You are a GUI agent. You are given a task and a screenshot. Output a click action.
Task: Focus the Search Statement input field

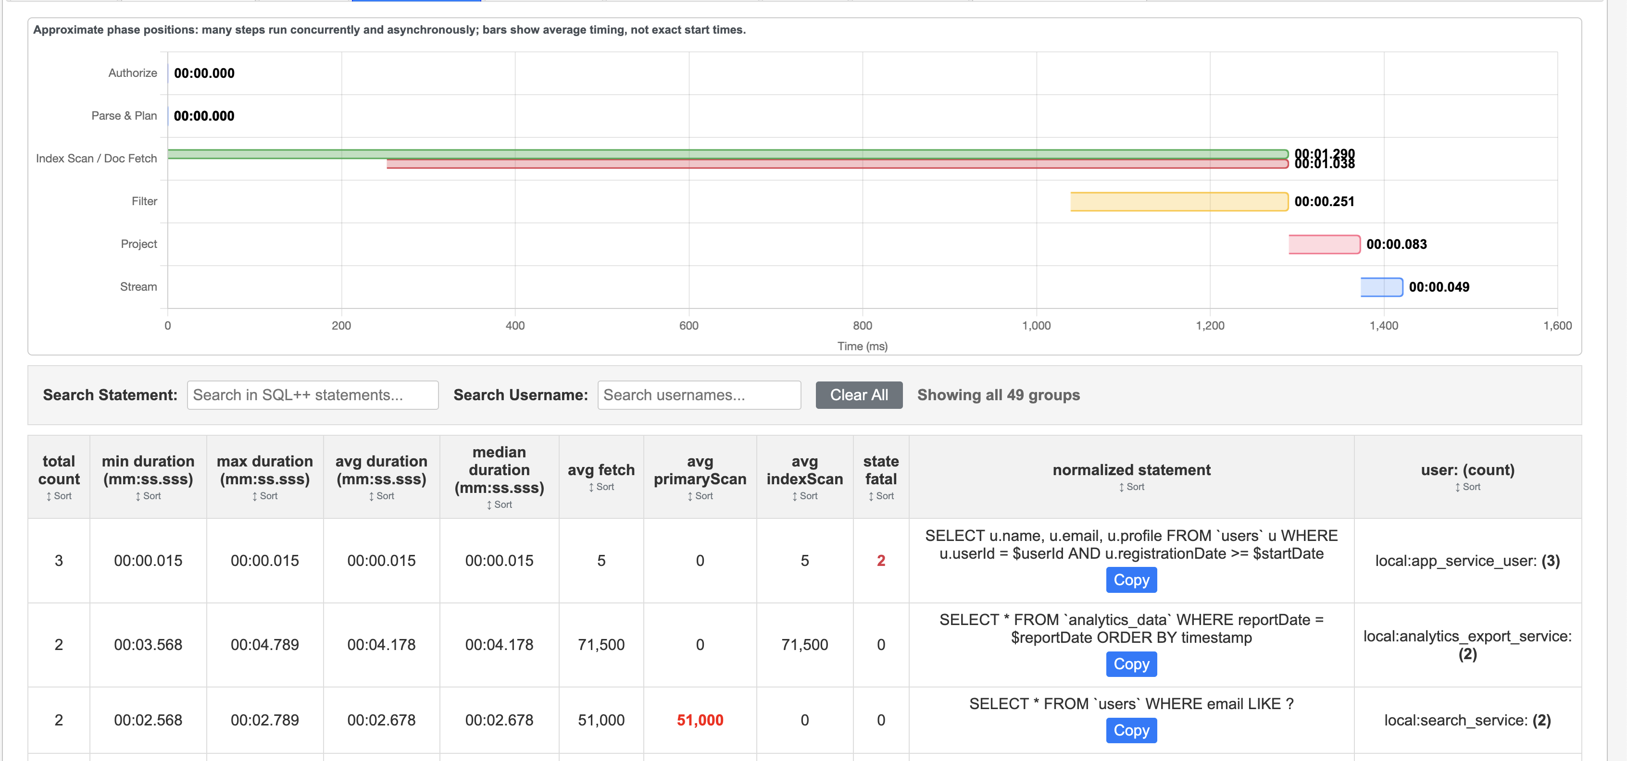coord(313,395)
